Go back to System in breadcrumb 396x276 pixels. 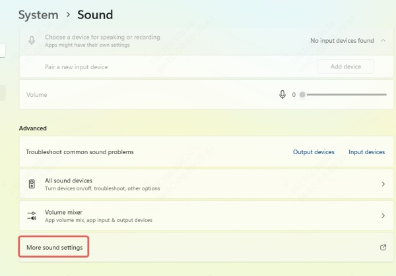pos(38,14)
